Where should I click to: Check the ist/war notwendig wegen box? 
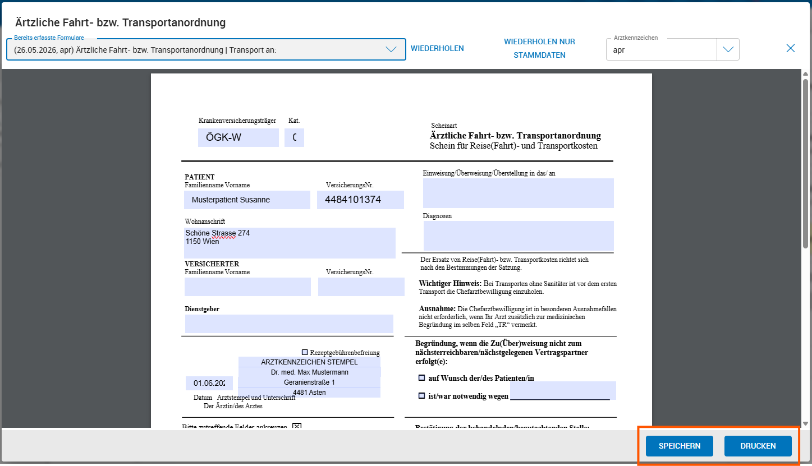[x=421, y=396]
